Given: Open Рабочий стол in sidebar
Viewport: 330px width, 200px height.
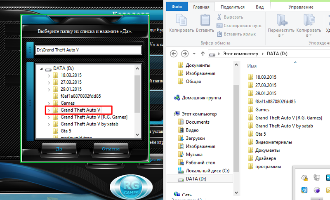Looking at the screenshot, I should [197, 162].
